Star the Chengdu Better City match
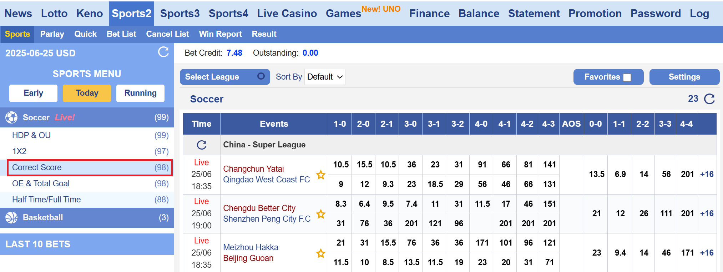 321,214
